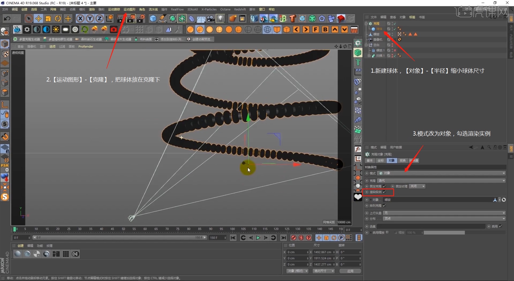Toggle the 克隆 object enable checkmark

[x=395, y=23]
